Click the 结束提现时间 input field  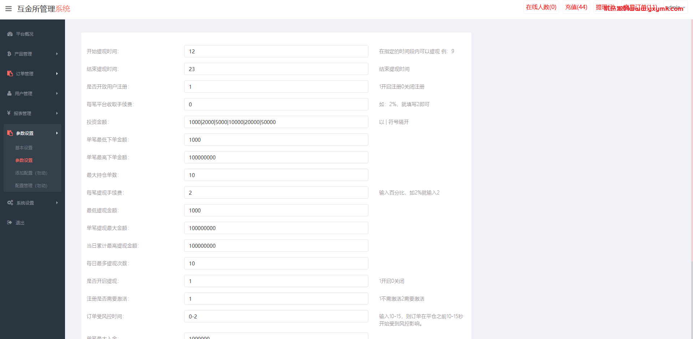click(x=276, y=69)
